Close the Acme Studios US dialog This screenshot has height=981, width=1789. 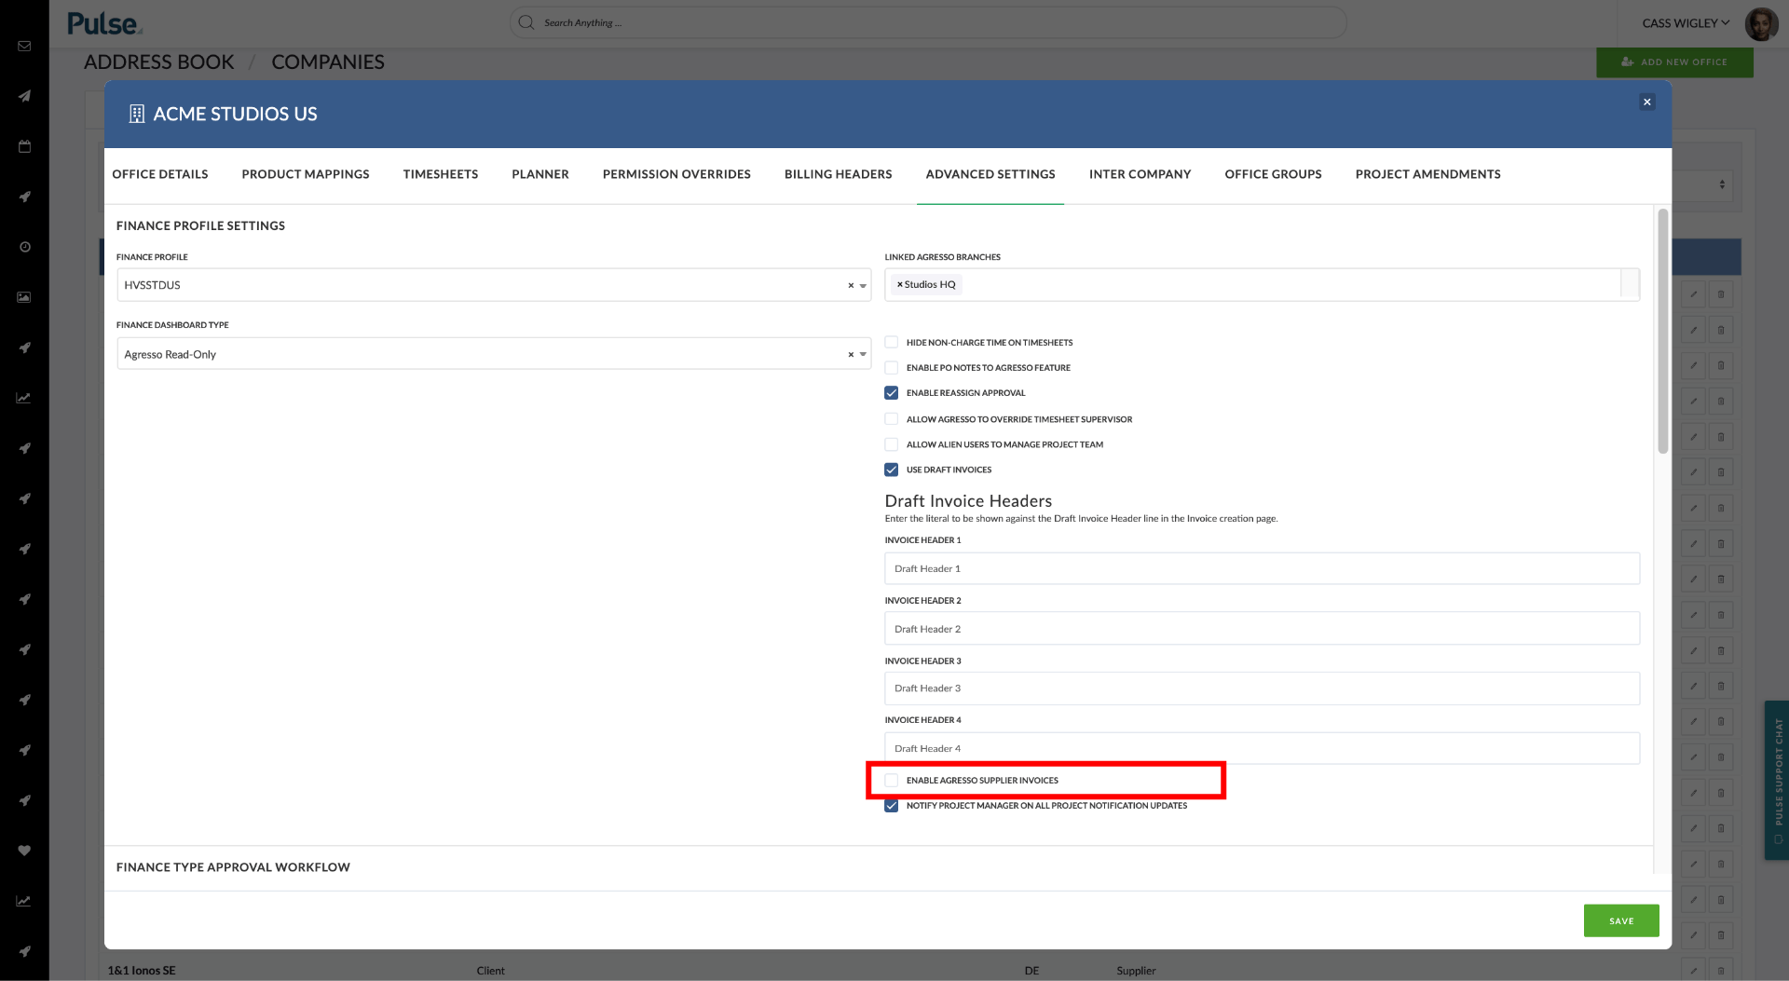(1647, 102)
